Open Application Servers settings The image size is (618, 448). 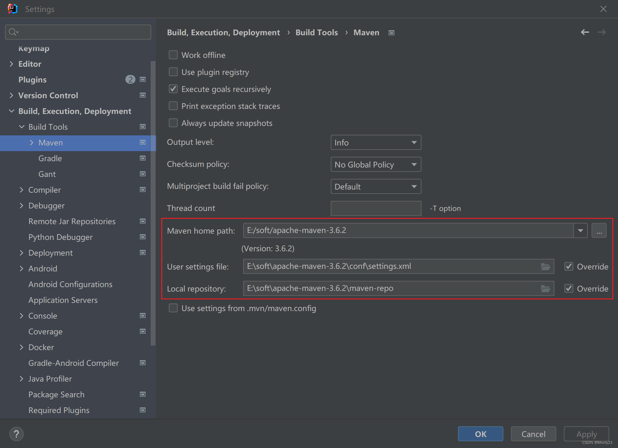(x=63, y=300)
